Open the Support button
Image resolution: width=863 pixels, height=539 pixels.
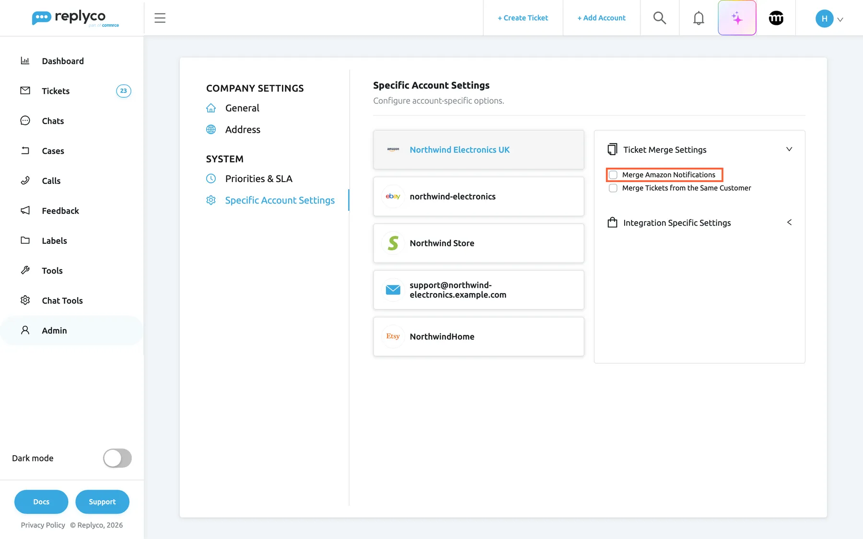click(x=102, y=502)
